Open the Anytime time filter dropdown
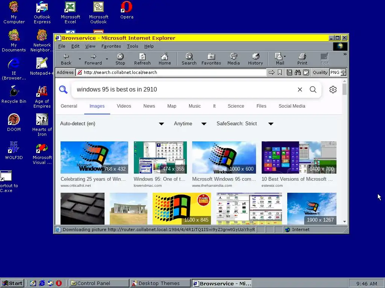This screenshot has height=288, width=385. click(x=190, y=124)
